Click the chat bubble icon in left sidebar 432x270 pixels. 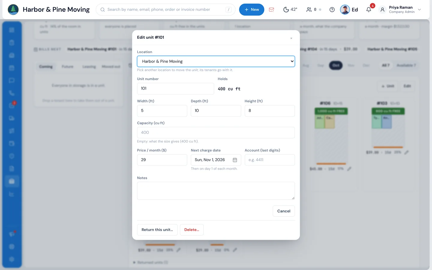[x=12, y=80]
